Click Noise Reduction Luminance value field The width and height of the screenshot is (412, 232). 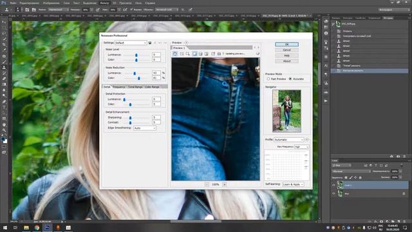[156, 73]
